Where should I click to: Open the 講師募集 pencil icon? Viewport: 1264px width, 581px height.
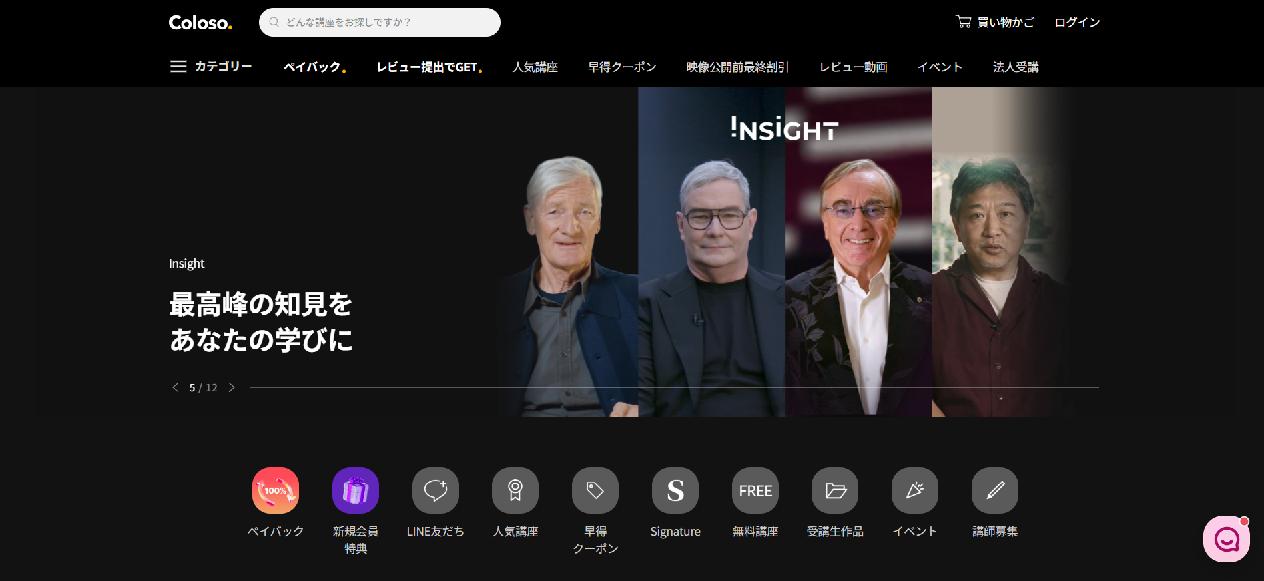994,490
